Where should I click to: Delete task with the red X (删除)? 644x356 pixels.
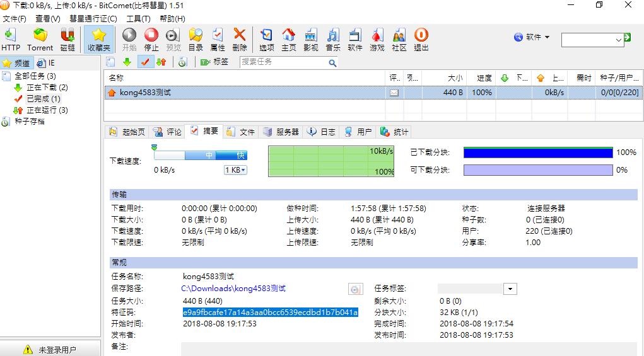click(x=240, y=40)
